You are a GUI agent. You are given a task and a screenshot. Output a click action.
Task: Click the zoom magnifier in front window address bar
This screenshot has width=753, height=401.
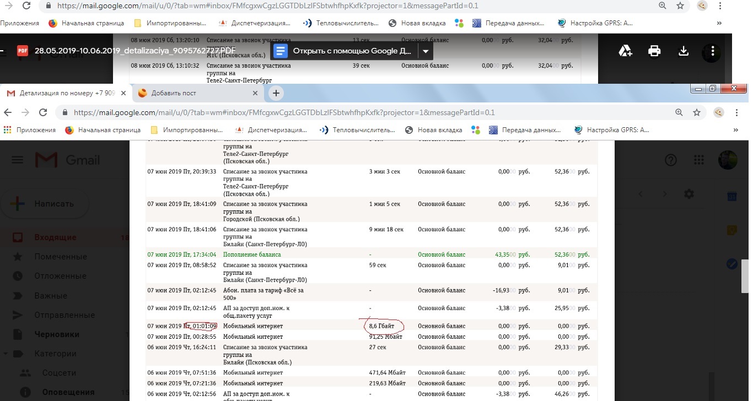click(x=679, y=112)
